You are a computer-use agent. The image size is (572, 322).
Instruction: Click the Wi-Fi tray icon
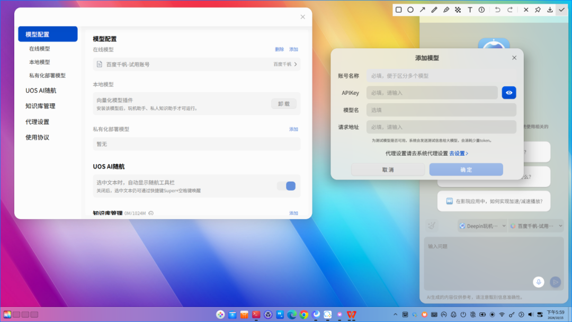coord(502,315)
